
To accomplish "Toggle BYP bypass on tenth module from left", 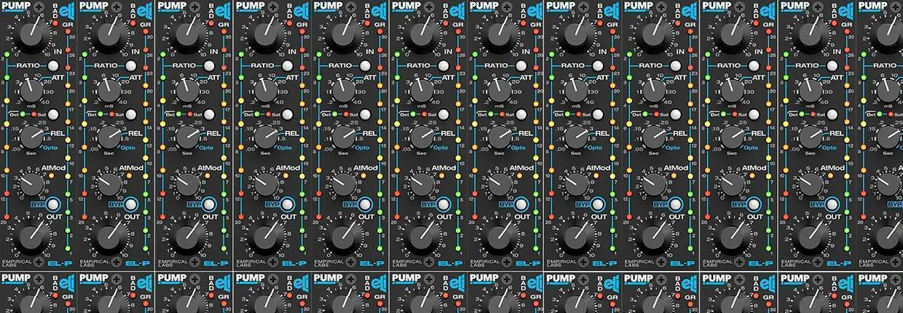I will (755, 205).
